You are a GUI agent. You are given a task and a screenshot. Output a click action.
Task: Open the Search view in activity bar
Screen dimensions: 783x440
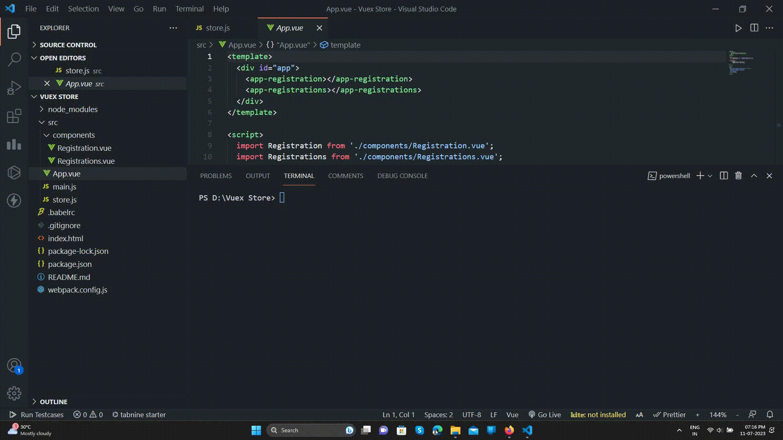(x=14, y=59)
